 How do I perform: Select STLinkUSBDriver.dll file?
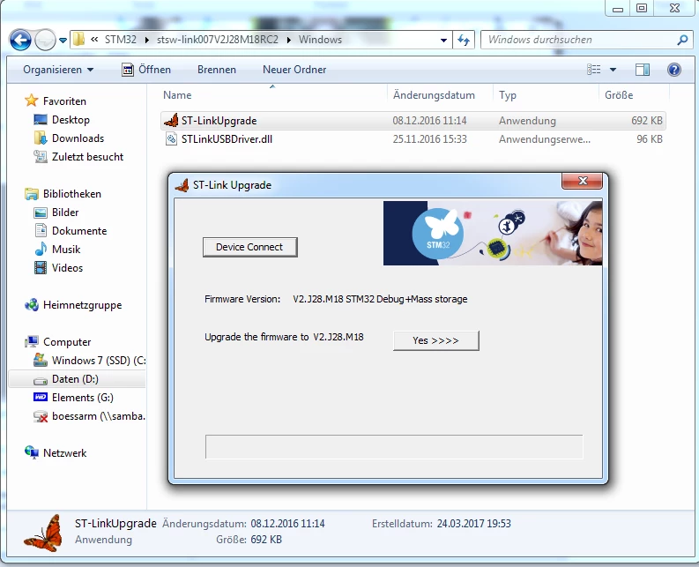pos(413,139)
